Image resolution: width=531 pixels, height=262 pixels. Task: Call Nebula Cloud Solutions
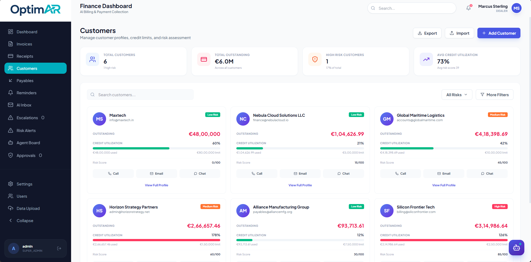click(257, 174)
